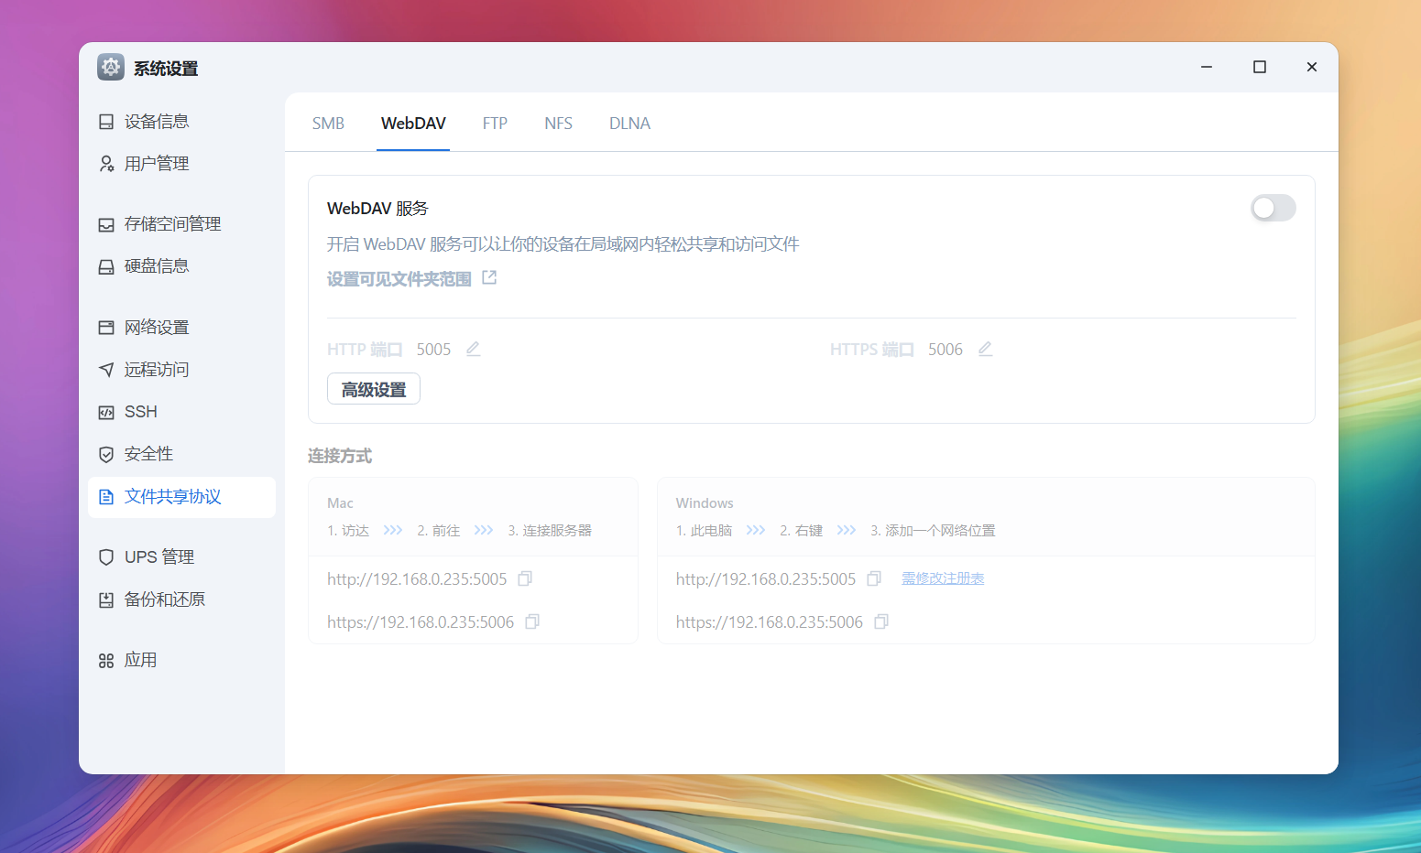Open UPS 管理 section
This screenshot has width=1421, height=853.
[x=181, y=557]
